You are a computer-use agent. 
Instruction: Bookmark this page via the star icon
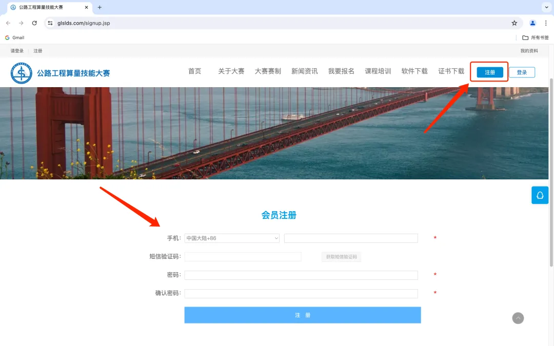514,23
